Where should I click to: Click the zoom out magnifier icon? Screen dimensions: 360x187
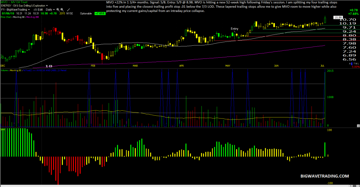pyautogui.click(x=62, y=9)
